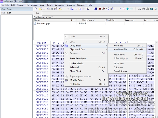Open Case Data File menu

coord(3,13)
